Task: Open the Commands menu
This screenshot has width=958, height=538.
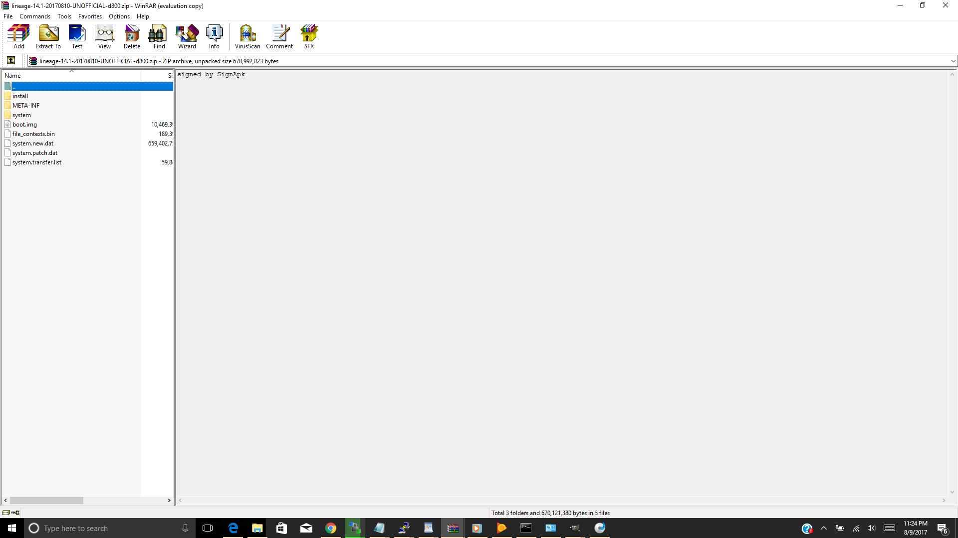Action: [35, 16]
